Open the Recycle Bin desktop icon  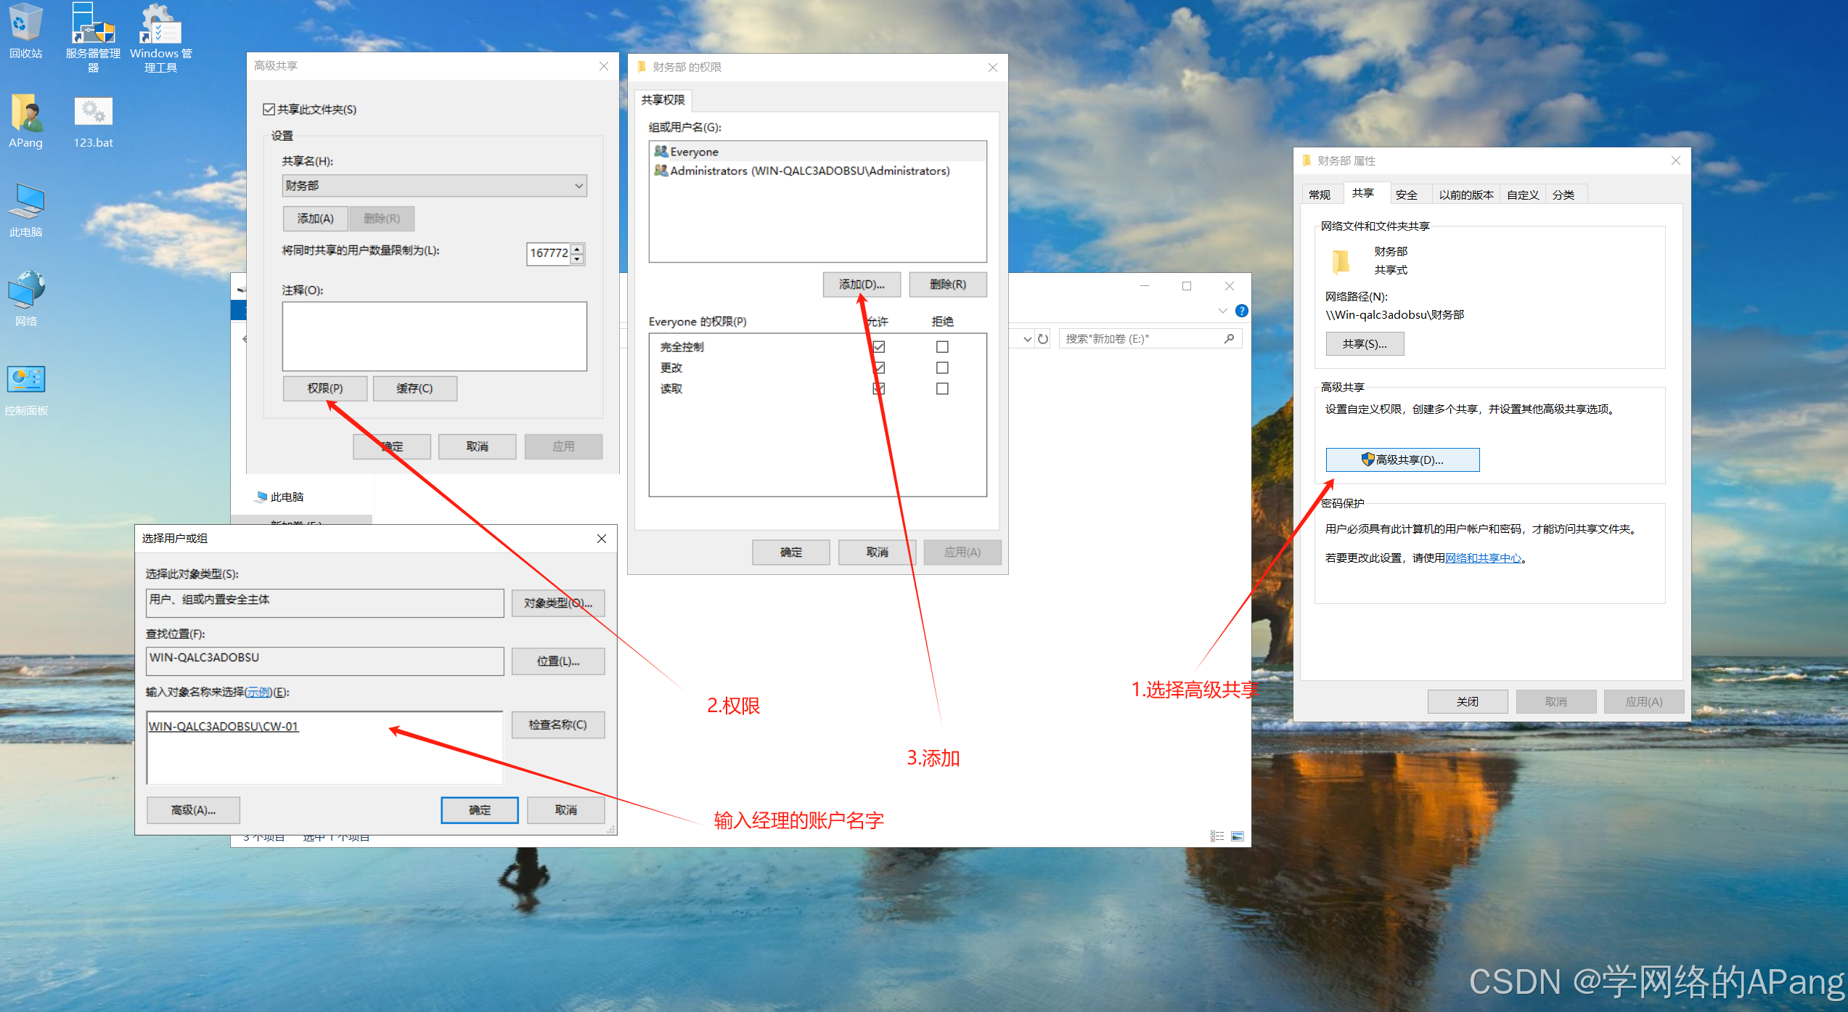[x=26, y=29]
